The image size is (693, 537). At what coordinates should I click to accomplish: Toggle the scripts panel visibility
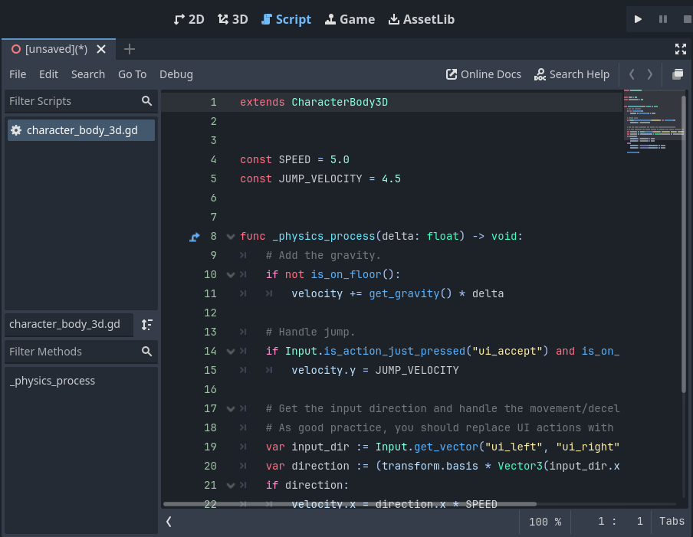pos(678,74)
